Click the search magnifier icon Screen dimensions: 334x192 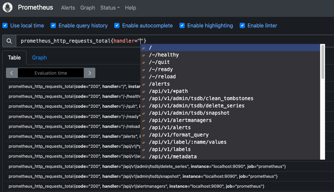(9, 41)
